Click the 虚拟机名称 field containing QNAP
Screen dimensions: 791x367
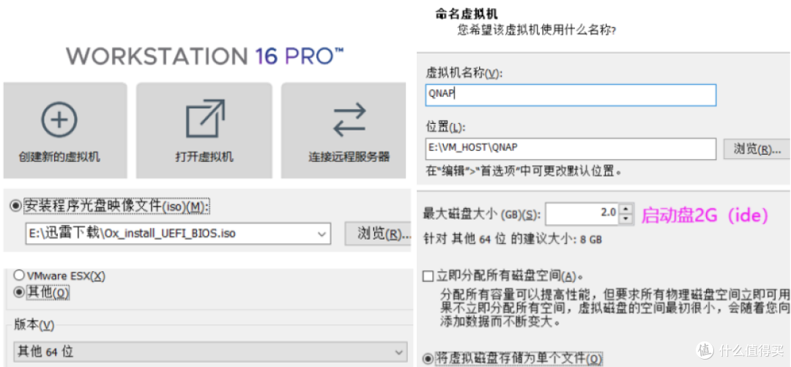click(571, 95)
